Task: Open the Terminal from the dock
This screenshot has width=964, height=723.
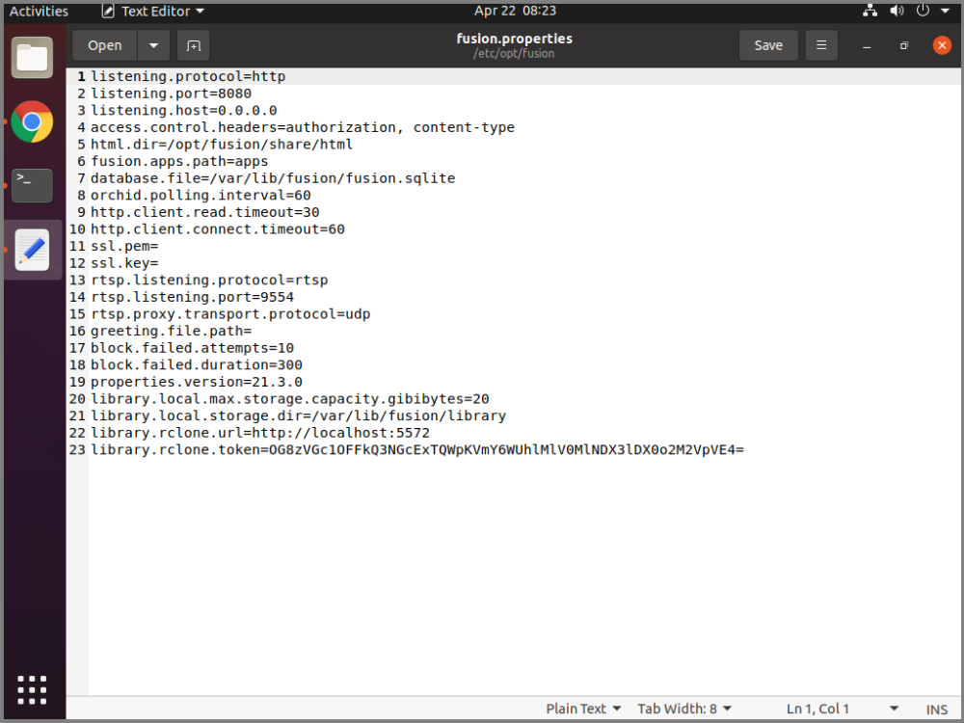Action: 32,185
